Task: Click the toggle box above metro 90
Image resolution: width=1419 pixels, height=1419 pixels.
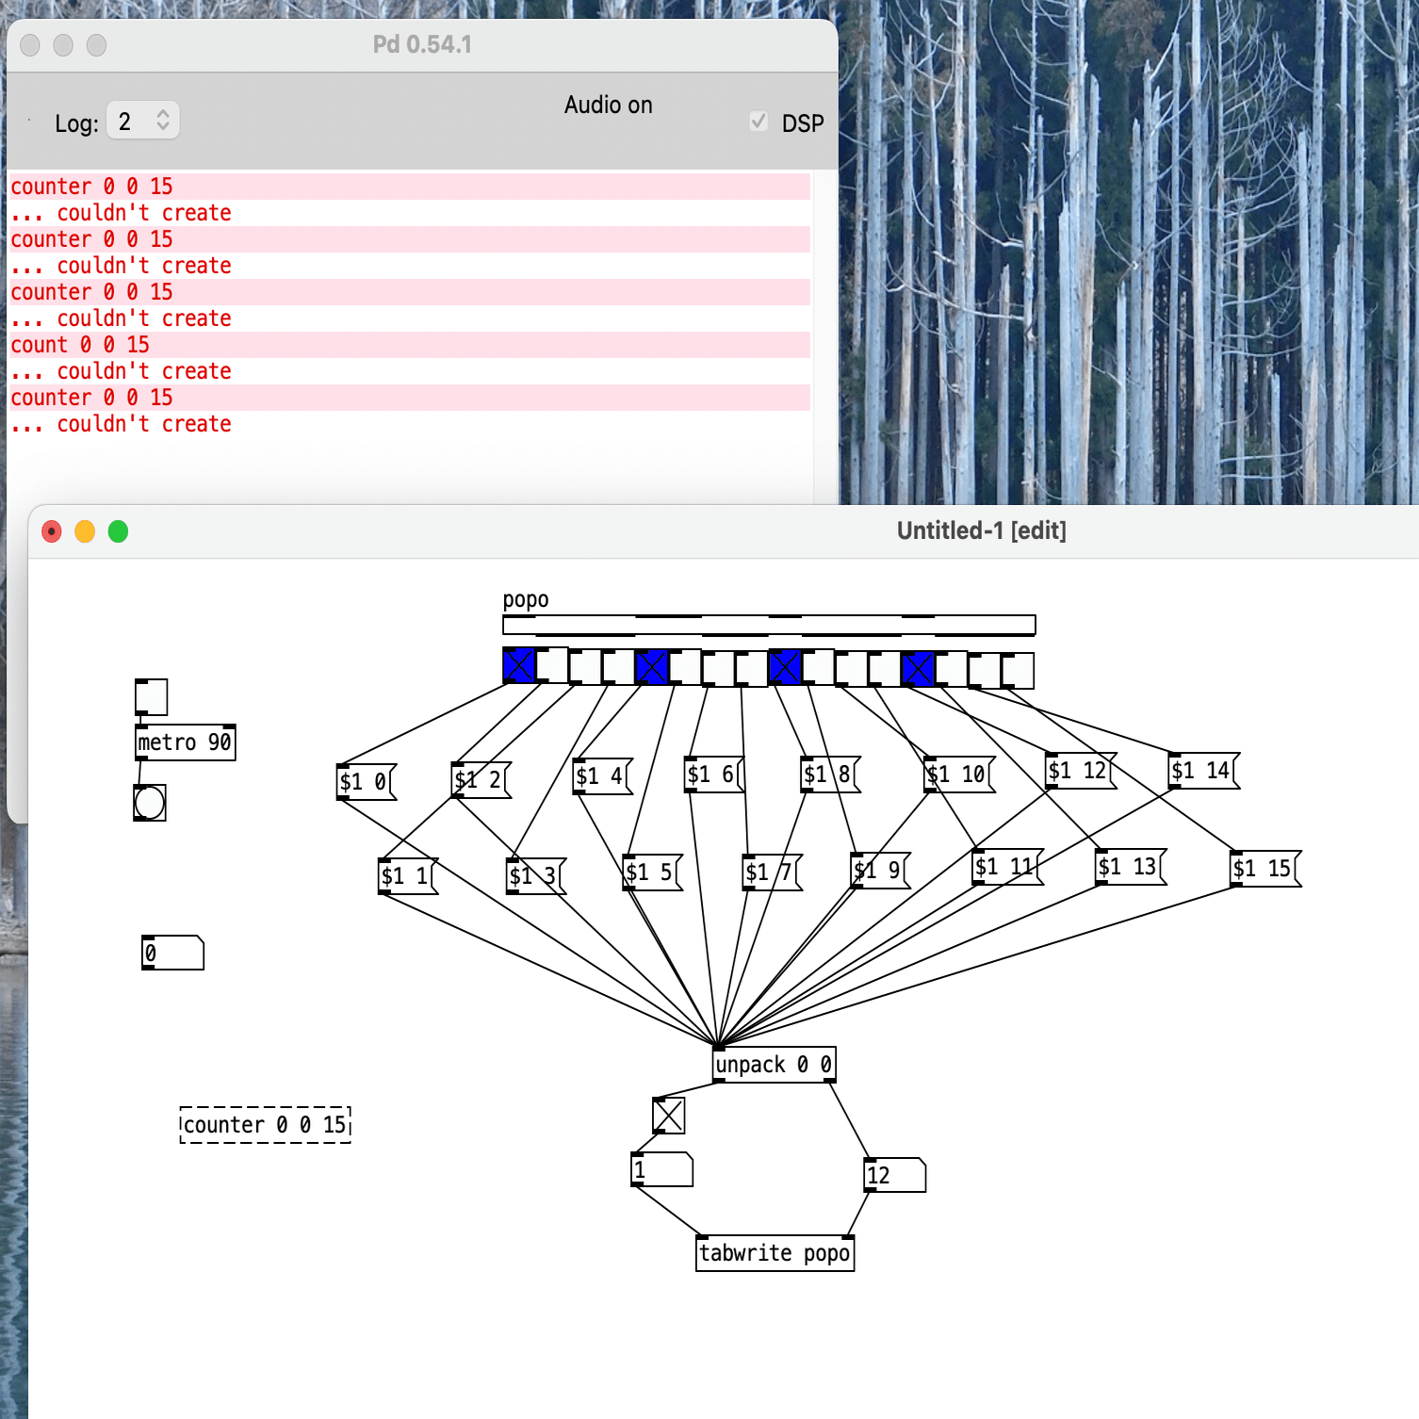Action: (x=151, y=697)
